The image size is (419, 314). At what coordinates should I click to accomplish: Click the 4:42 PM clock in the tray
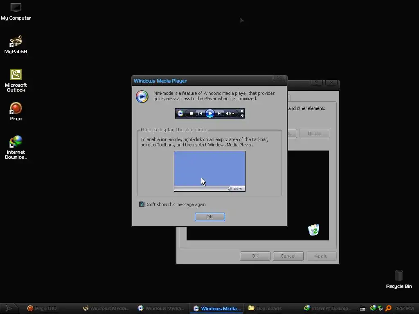pyautogui.click(x=404, y=308)
